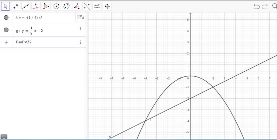Select the Ellipse conic tool
Image resolution: width=277 pixels, height=140 pixels.
[x=67, y=6]
